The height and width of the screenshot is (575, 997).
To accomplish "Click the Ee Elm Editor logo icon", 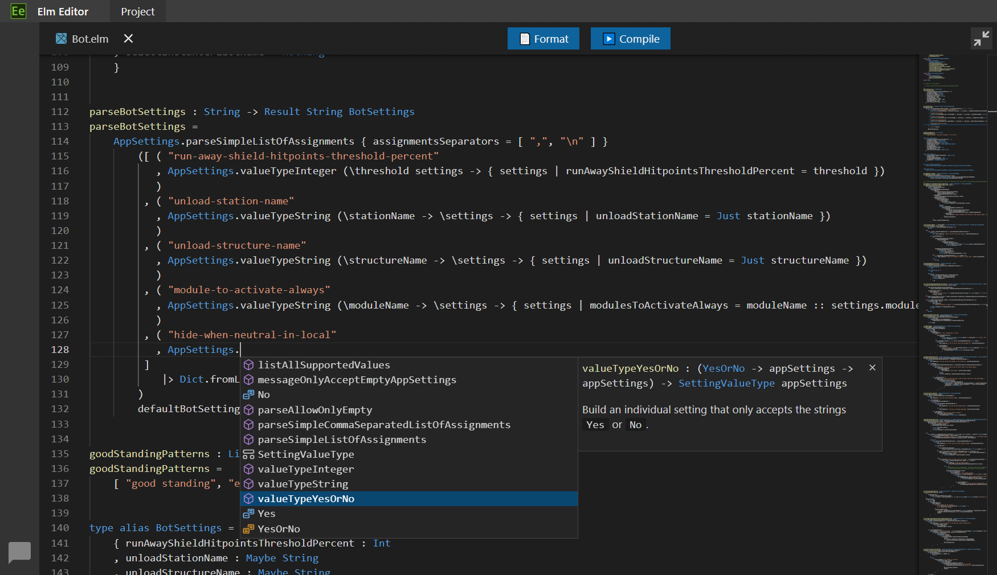I will click(x=18, y=11).
